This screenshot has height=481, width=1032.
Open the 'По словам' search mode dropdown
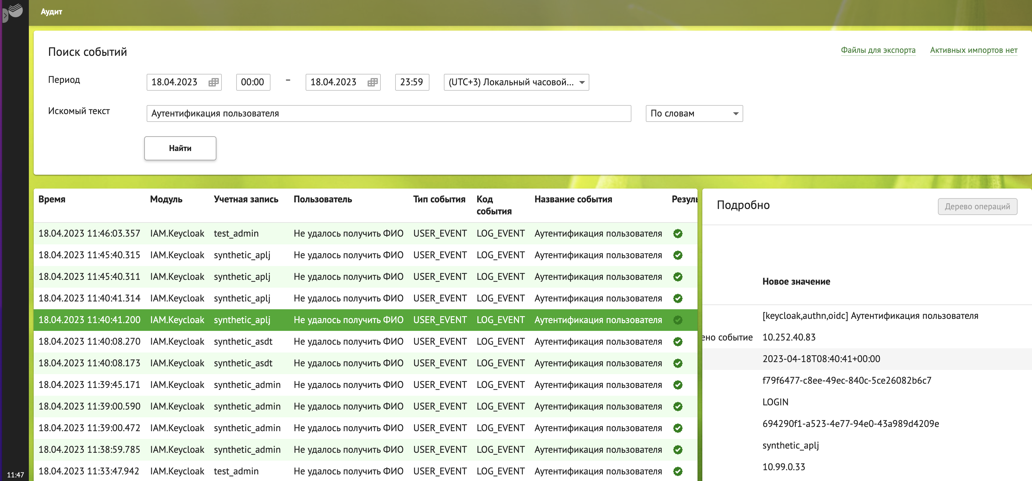(x=694, y=114)
